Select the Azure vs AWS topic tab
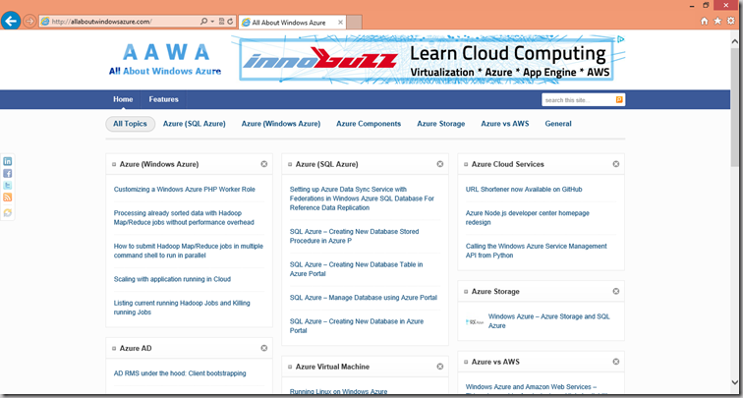The image size is (743, 398). pyautogui.click(x=504, y=124)
